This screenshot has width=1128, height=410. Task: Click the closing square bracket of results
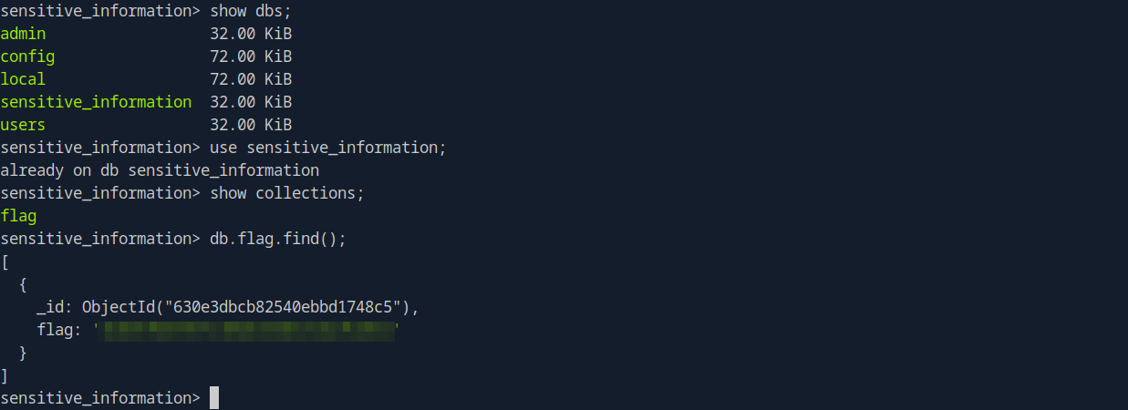pos(5,375)
